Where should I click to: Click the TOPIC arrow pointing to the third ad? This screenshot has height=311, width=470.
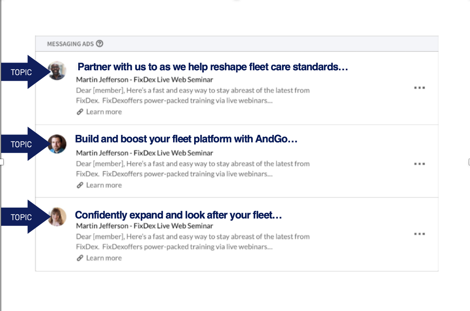point(25,217)
